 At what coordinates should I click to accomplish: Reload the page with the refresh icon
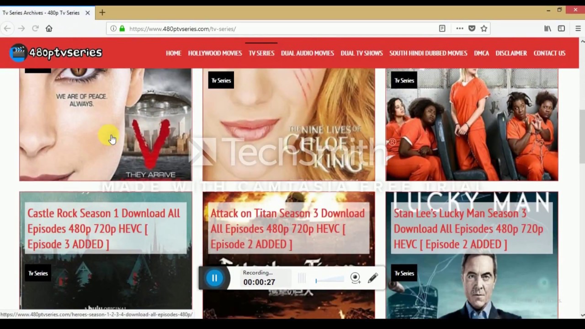coord(35,28)
